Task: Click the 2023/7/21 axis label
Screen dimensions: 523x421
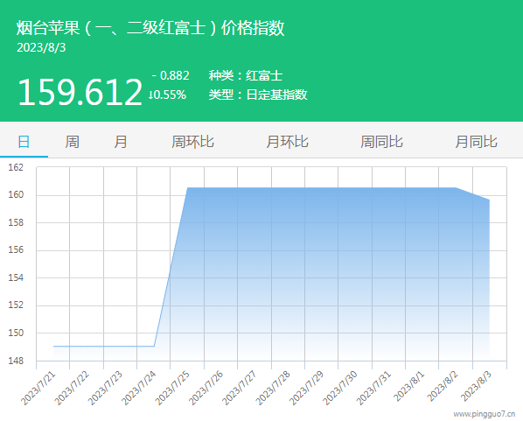Action: pos(38,388)
